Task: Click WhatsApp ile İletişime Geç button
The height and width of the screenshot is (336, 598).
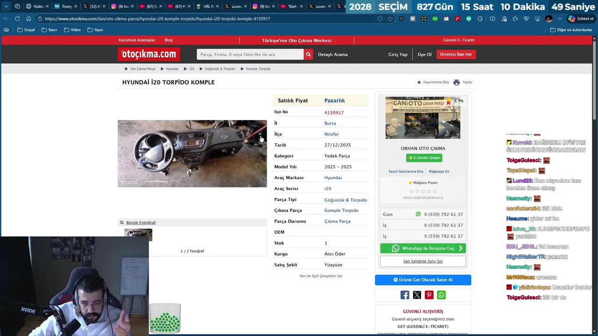Action: (423, 248)
